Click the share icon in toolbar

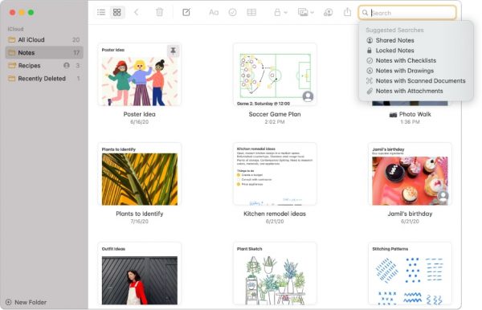(347, 12)
